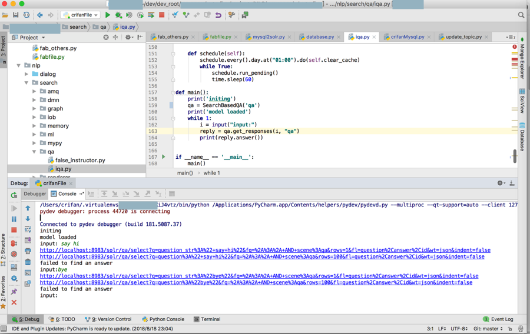
Task: Clear console output with the trash icon
Action: pyautogui.click(x=28, y=262)
